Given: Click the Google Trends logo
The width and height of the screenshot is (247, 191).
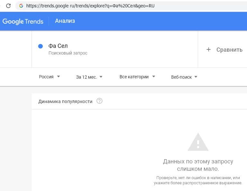Looking at the screenshot, I should tap(23, 21).
